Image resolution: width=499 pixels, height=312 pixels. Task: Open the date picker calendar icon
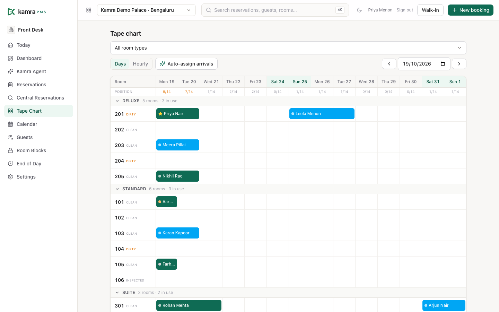[x=443, y=64]
